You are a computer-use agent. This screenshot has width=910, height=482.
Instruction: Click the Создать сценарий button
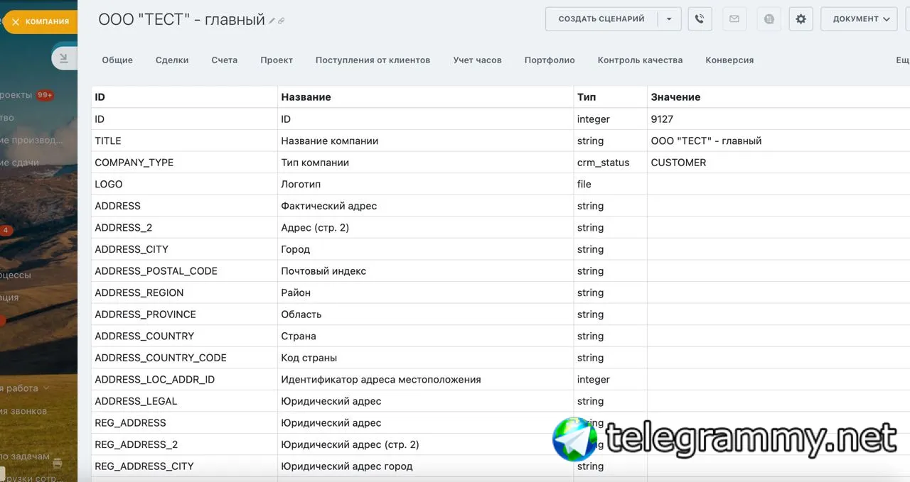pyautogui.click(x=601, y=19)
